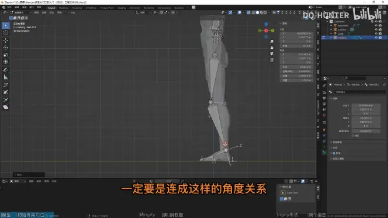Expand the bodyMesh outliner item
This screenshot has height=218, width=388.
tap(331, 25)
